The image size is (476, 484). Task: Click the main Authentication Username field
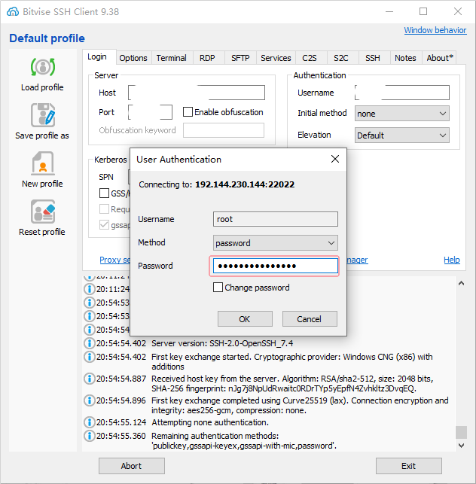[x=402, y=93]
